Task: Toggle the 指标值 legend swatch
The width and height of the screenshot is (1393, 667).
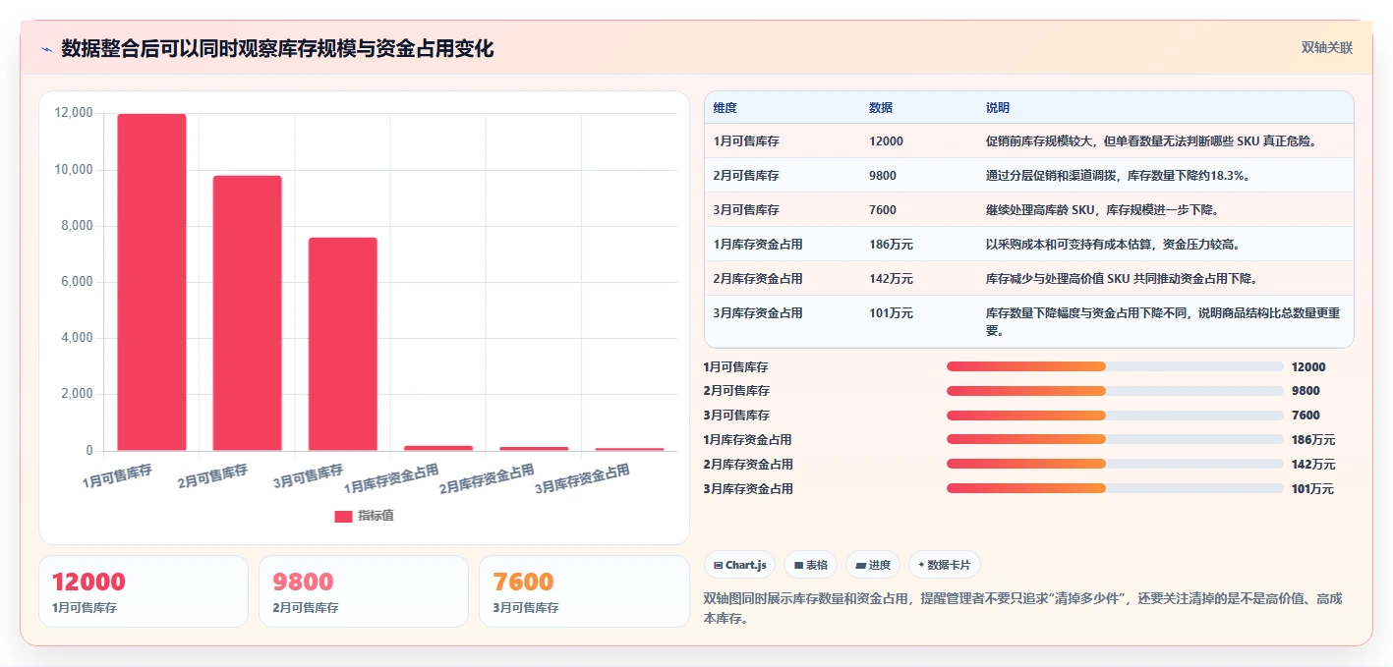Action: click(343, 517)
